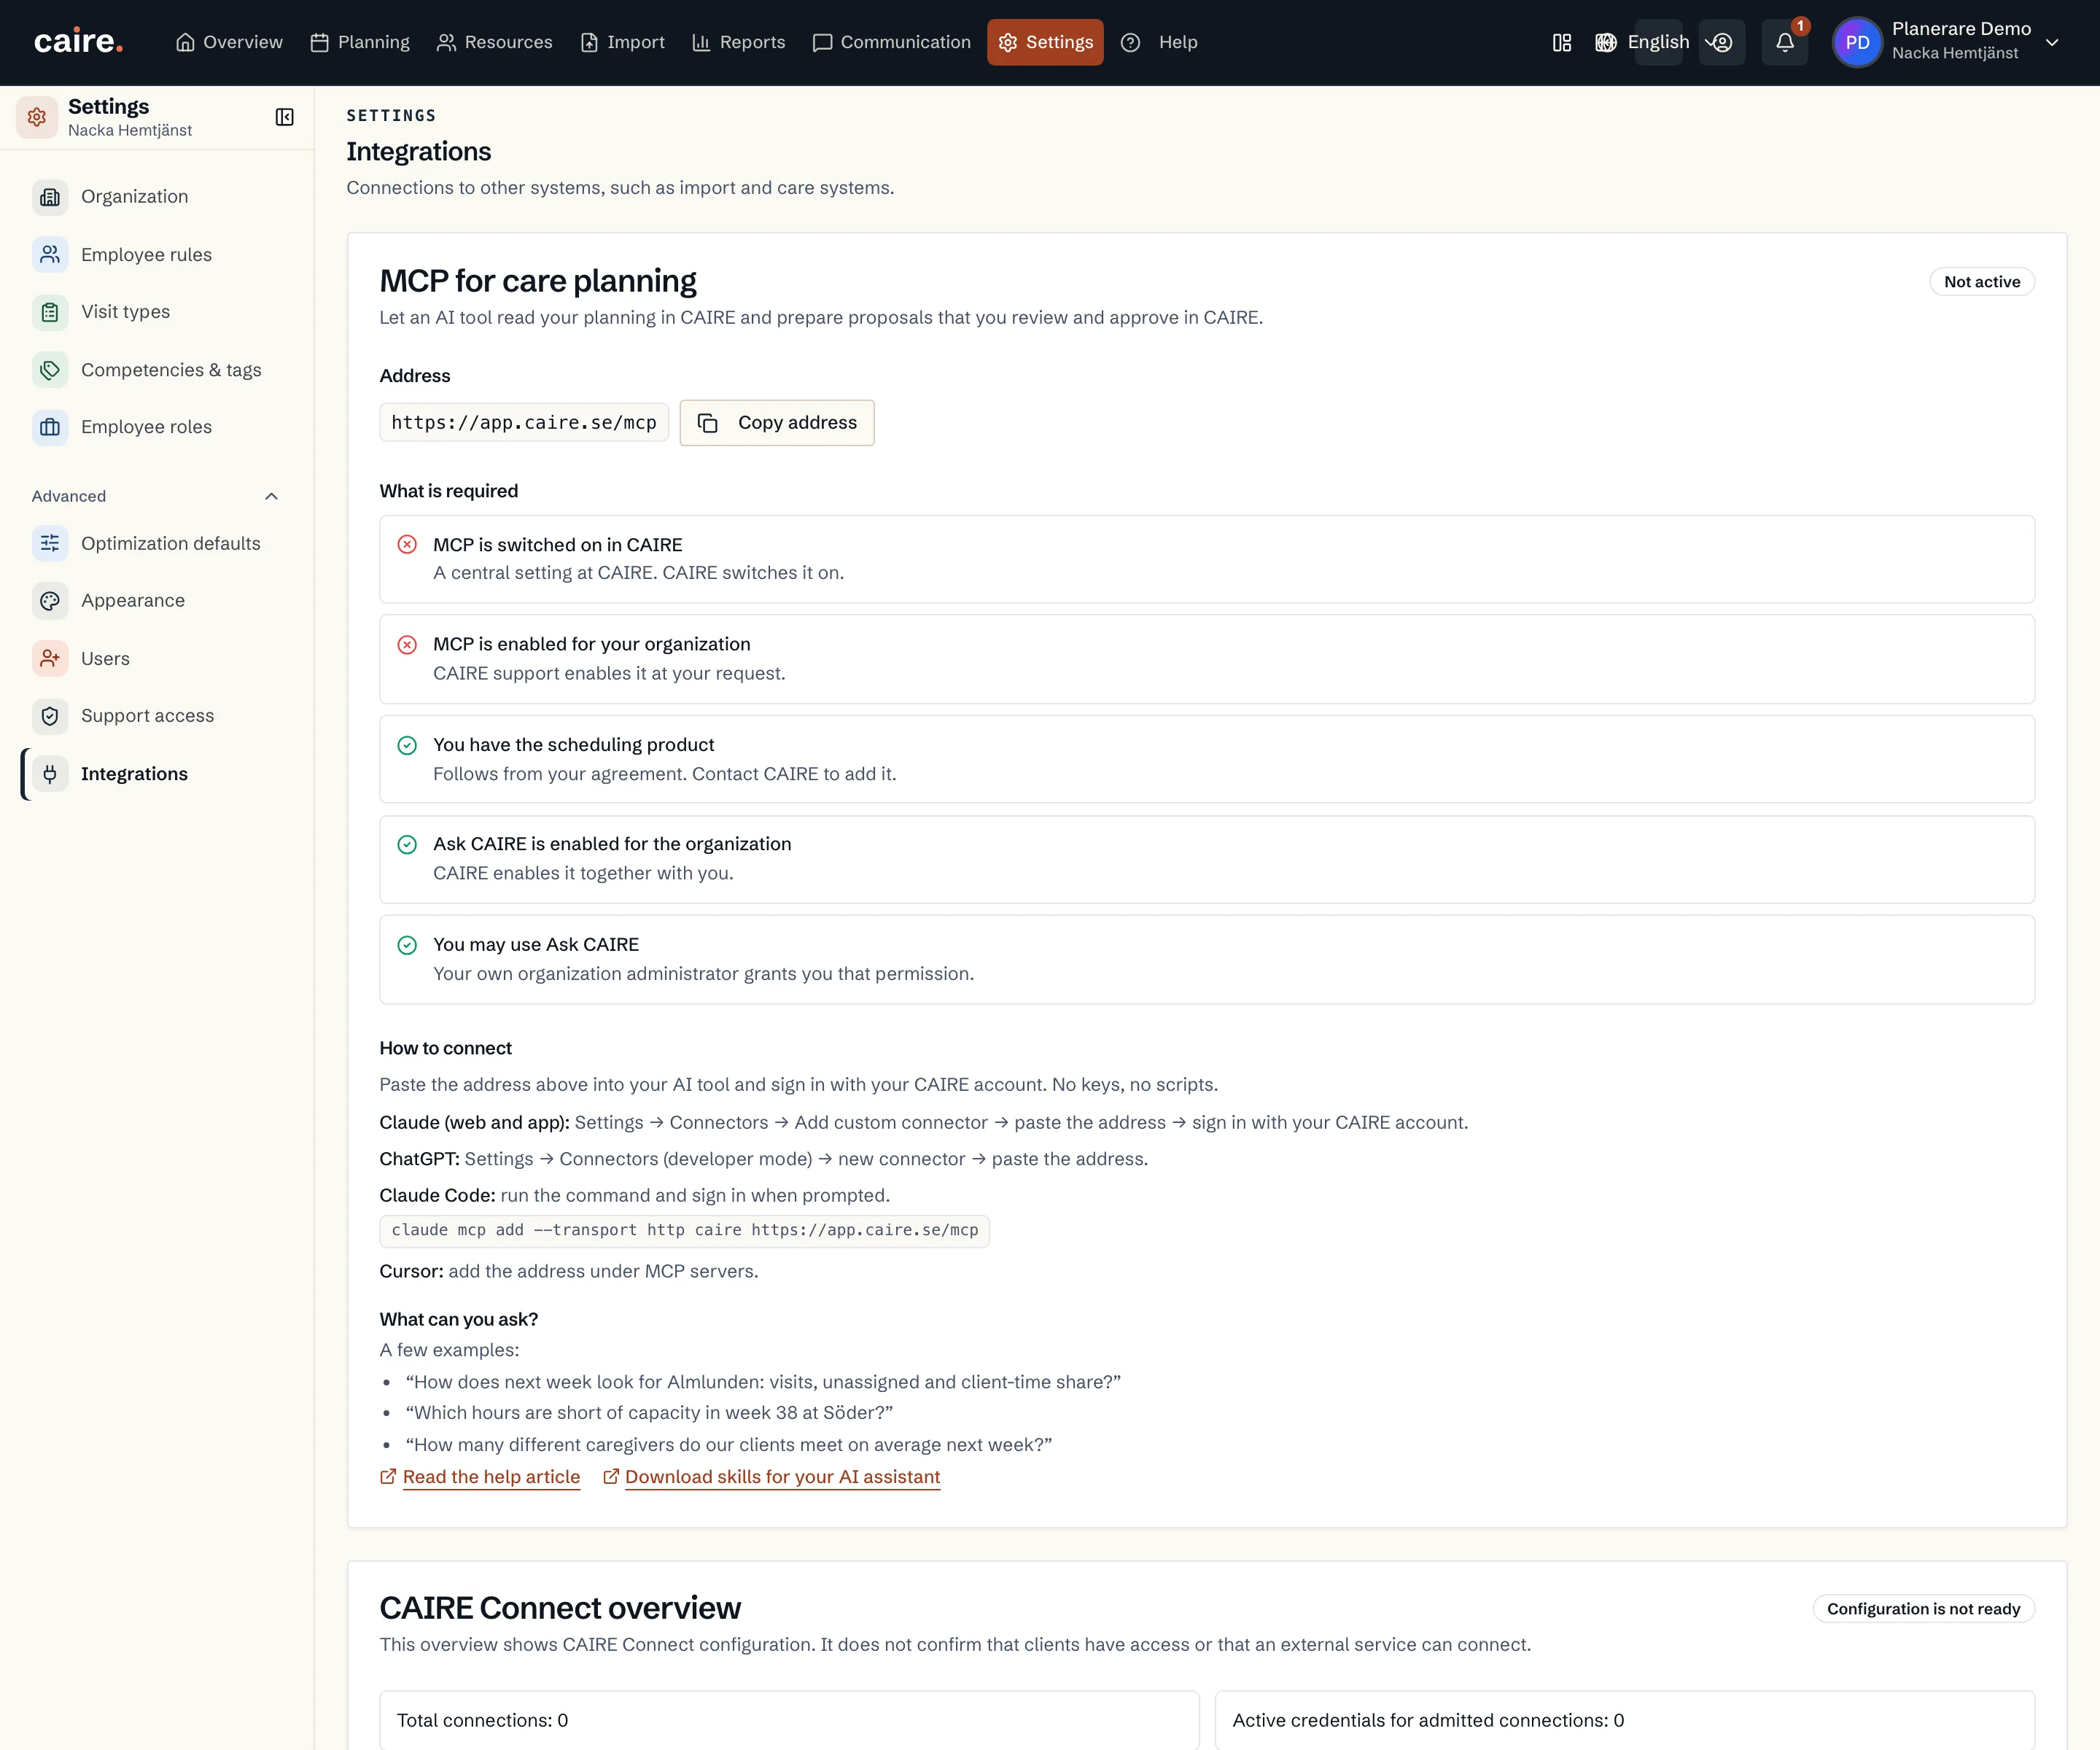Select the https://app.caire.se/mcp address field
This screenshot has height=1750, width=2100.
[x=524, y=423]
